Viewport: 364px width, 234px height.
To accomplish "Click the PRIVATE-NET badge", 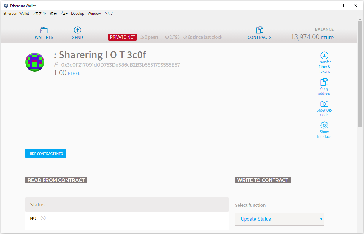I will [123, 37].
